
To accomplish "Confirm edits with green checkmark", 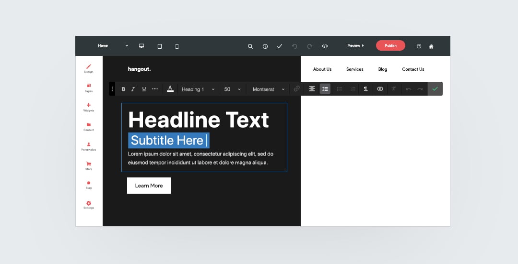I will [x=435, y=89].
